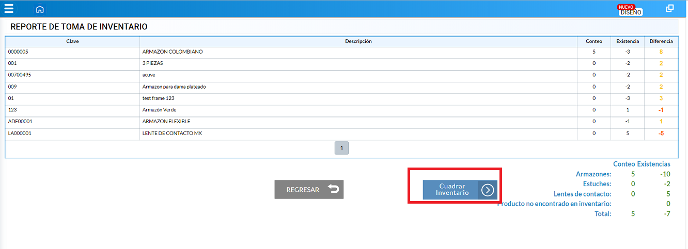Click existencia 1 in Armazón Verde row
This screenshot has width=688, height=249.
[x=628, y=110]
